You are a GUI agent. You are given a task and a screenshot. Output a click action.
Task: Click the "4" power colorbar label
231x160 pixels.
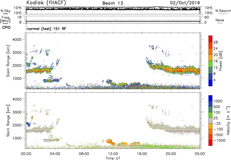215,80
